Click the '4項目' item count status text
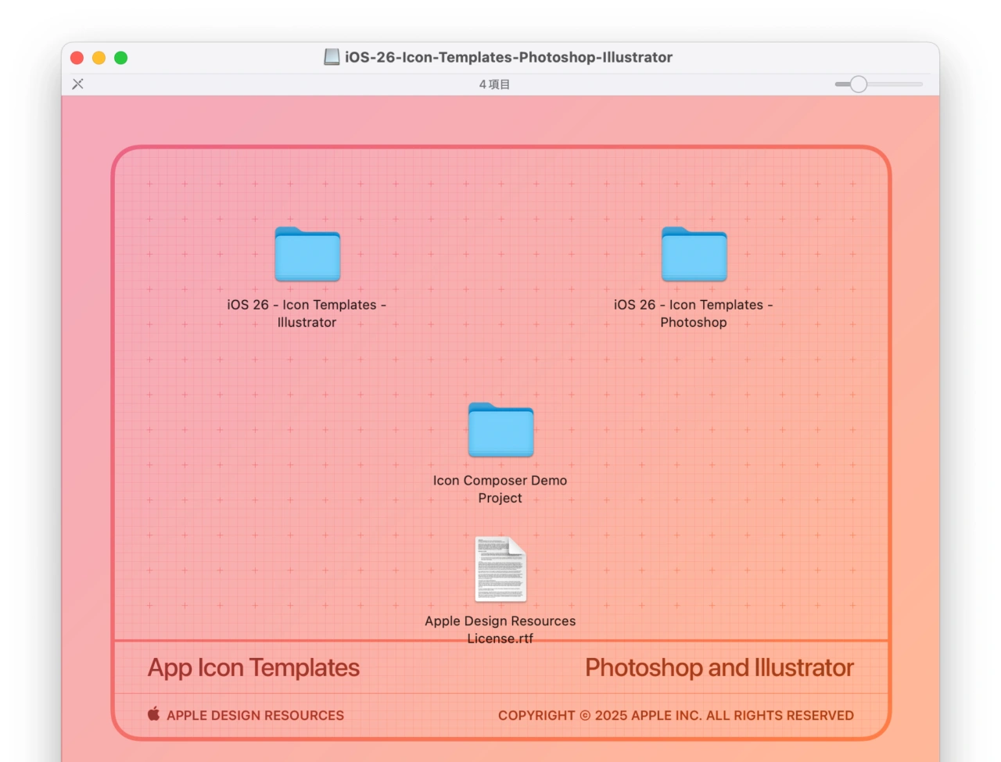The height and width of the screenshot is (762, 1001). click(x=494, y=84)
